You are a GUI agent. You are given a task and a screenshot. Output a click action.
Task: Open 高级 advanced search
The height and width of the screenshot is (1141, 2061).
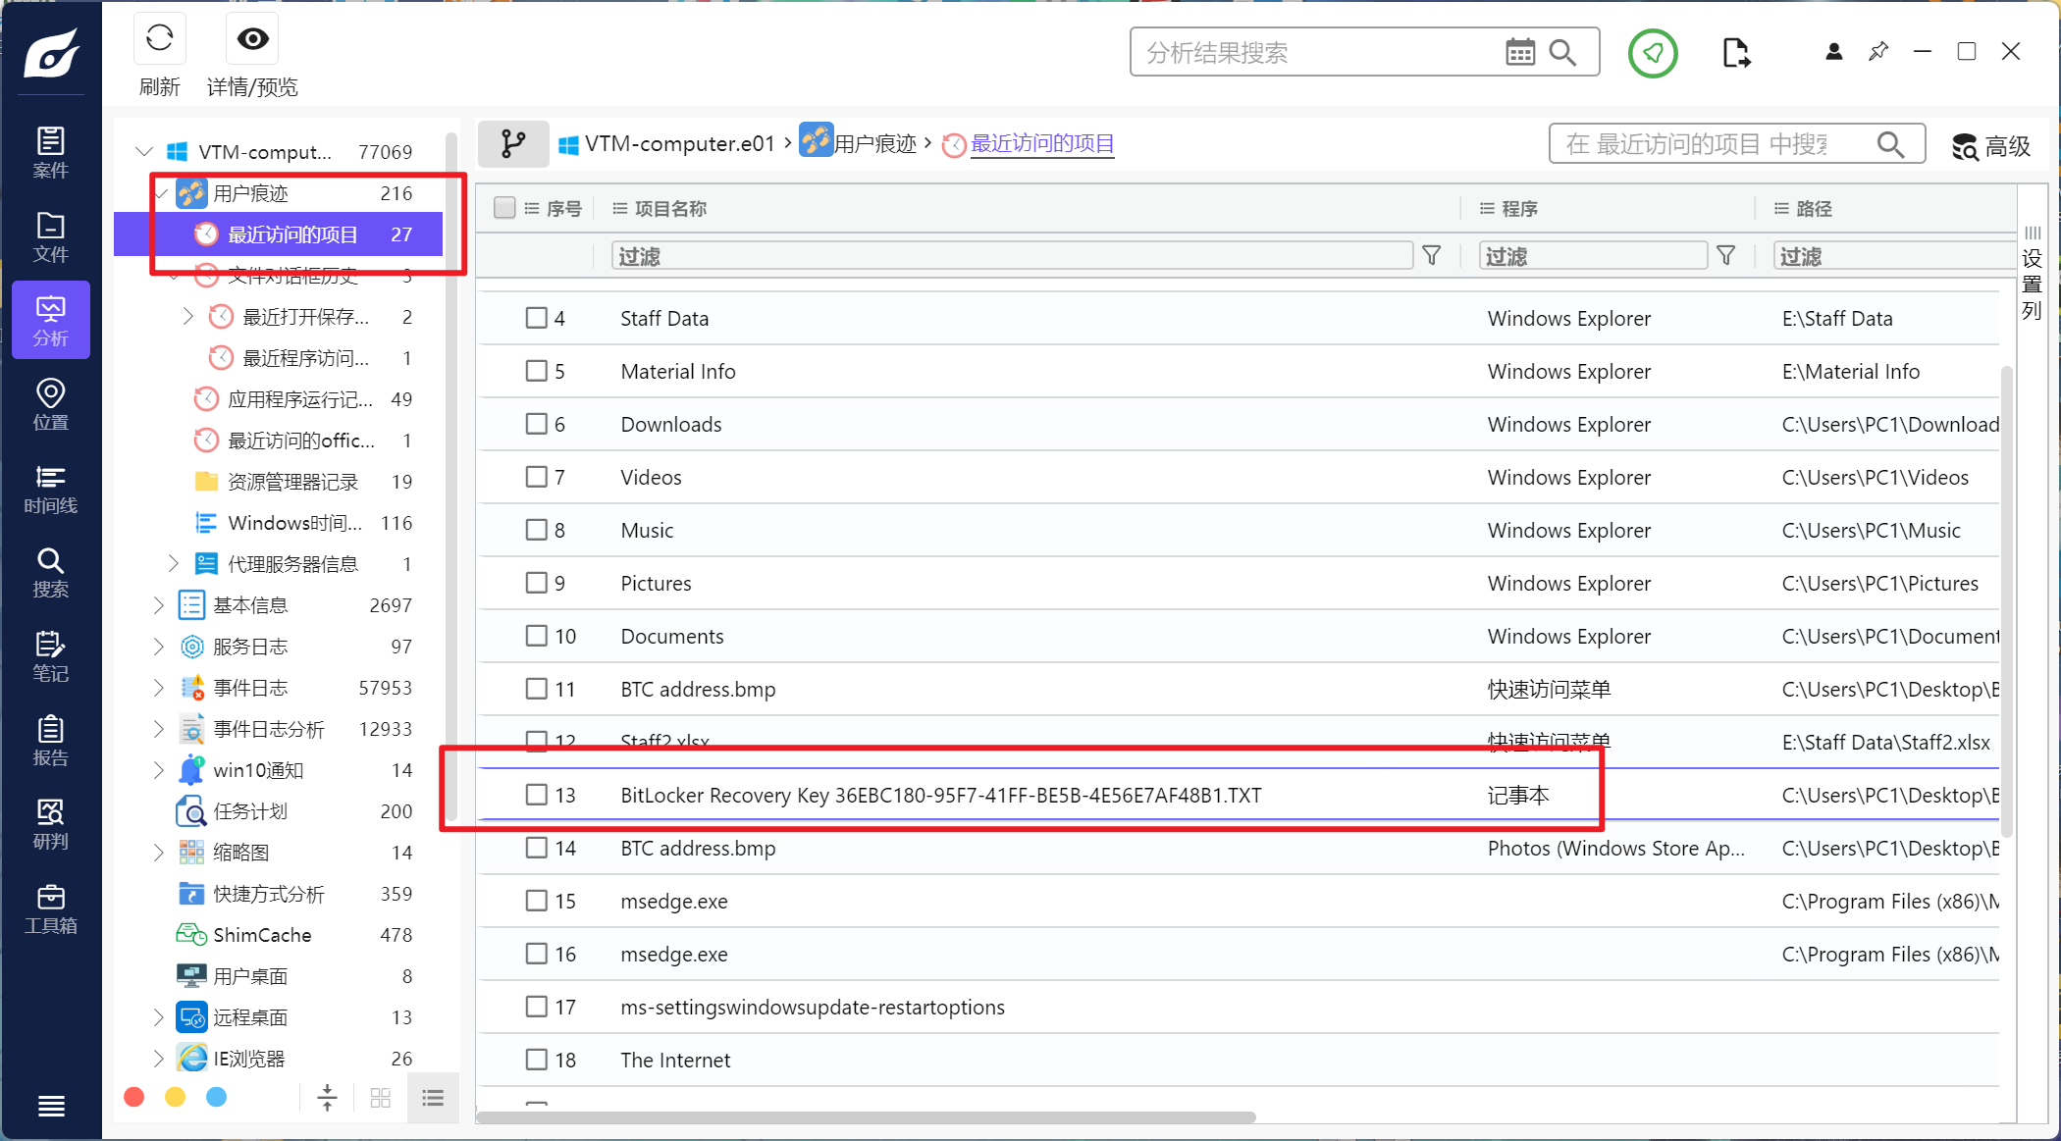click(1990, 146)
